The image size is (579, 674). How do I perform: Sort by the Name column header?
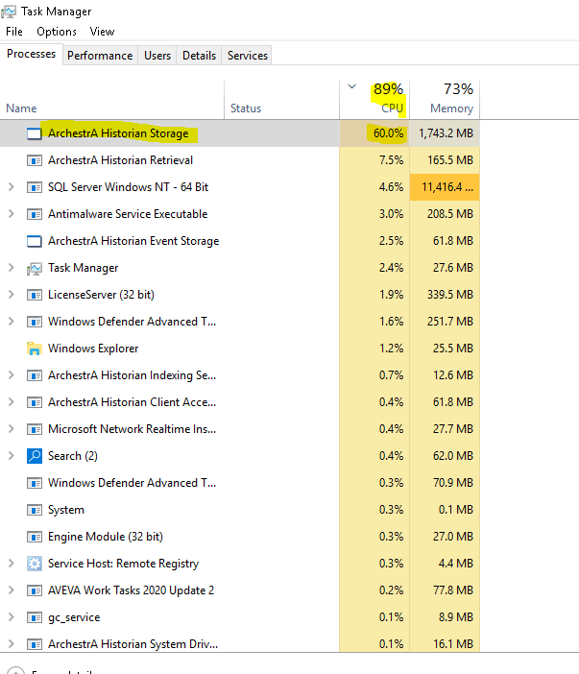click(x=111, y=99)
